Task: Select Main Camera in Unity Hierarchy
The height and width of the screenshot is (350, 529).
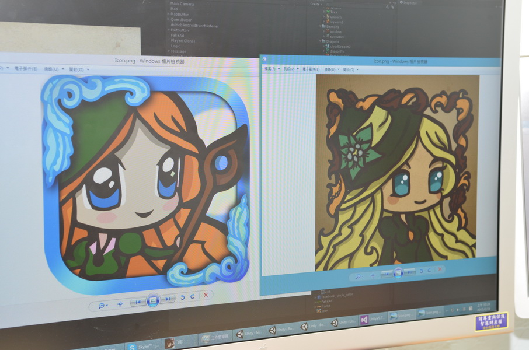Action: pyautogui.click(x=182, y=4)
